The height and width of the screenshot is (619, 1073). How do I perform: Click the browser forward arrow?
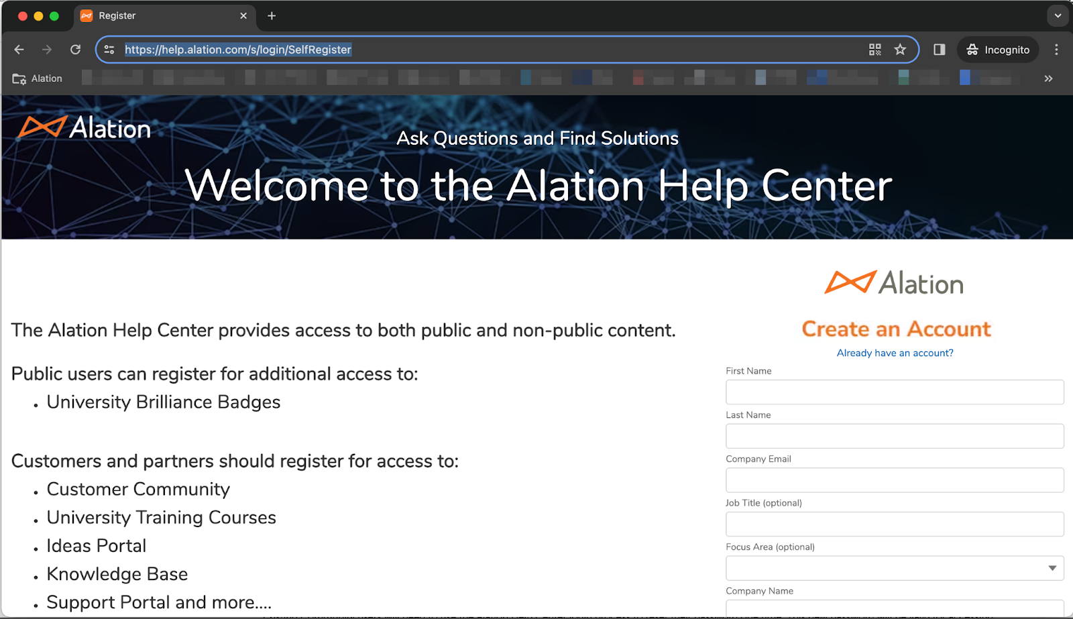47,50
